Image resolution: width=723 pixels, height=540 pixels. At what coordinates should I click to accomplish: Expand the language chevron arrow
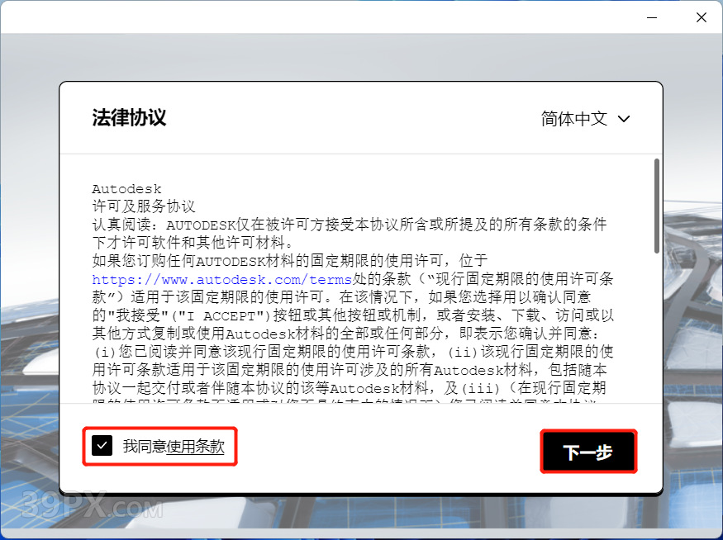(x=624, y=119)
